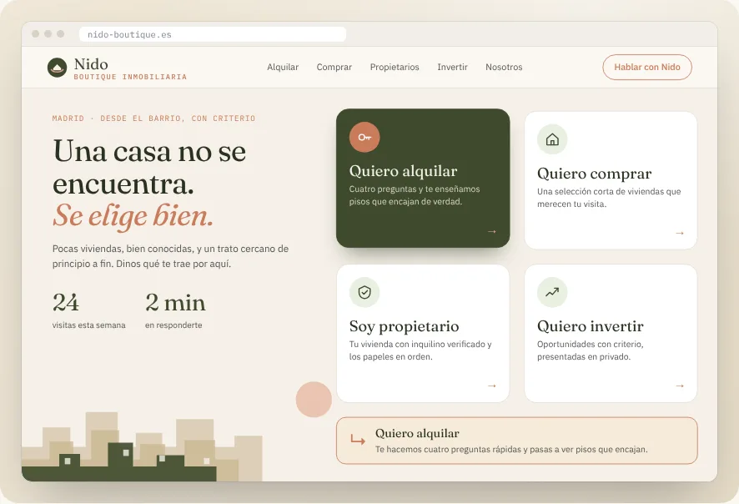Click 'en responderte' label
This screenshot has width=739, height=504.
[173, 325]
